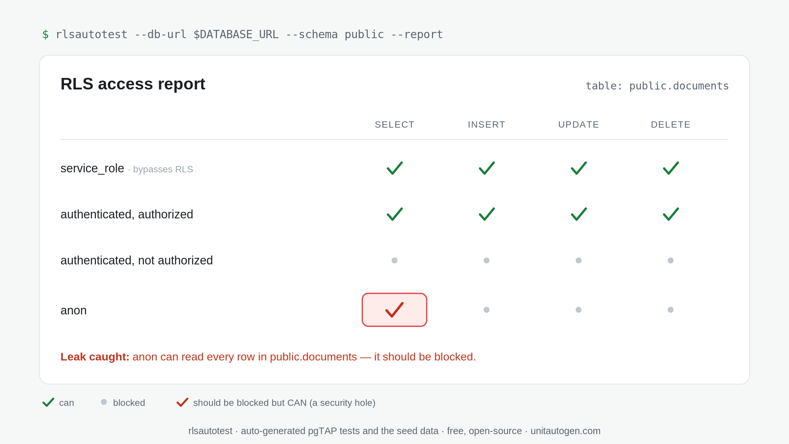Click the red security hole legend checkmark
This screenshot has height=444, width=789.
(x=182, y=402)
